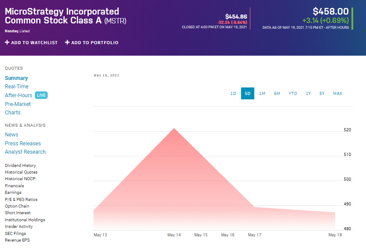Show the MAX chart range

point(338,93)
